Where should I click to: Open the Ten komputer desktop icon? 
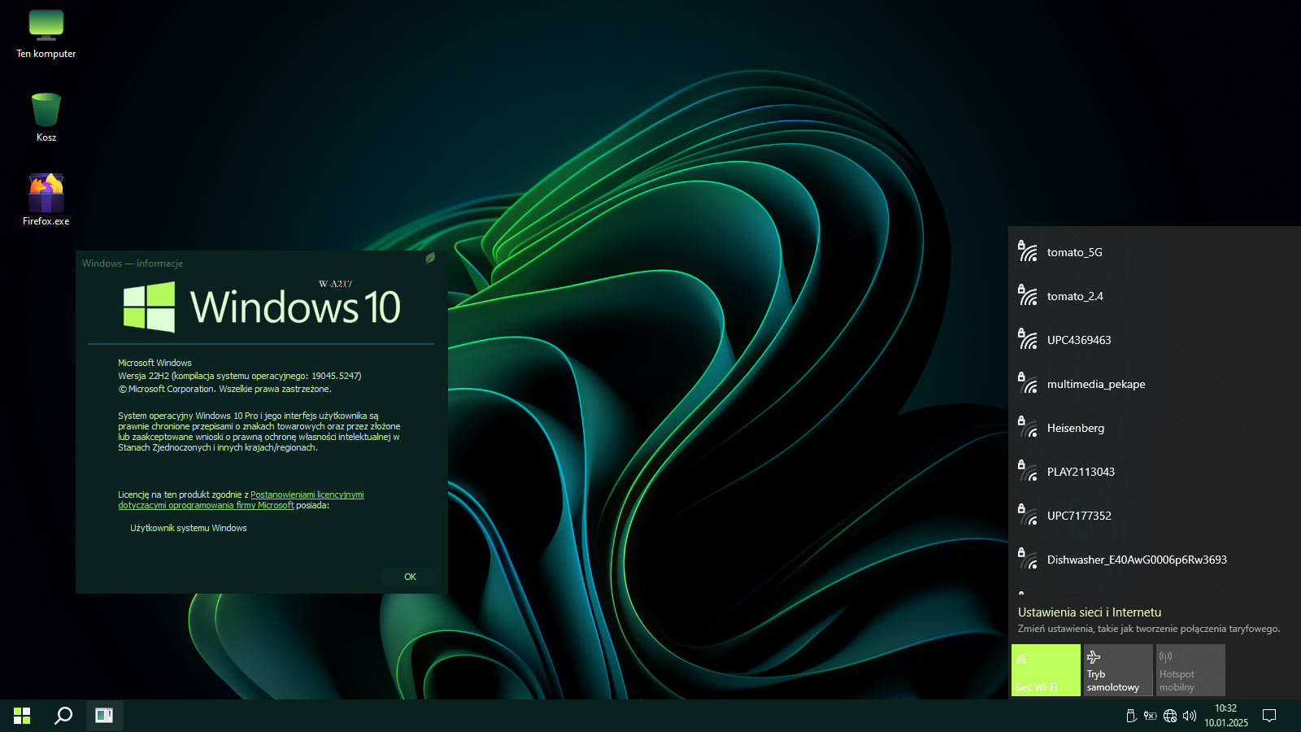click(46, 34)
